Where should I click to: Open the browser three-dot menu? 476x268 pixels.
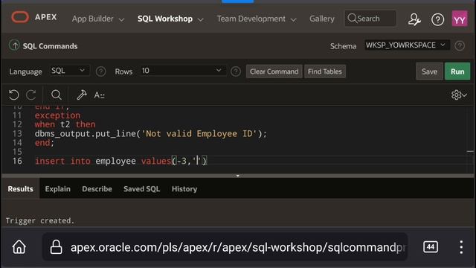click(x=461, y=247)
